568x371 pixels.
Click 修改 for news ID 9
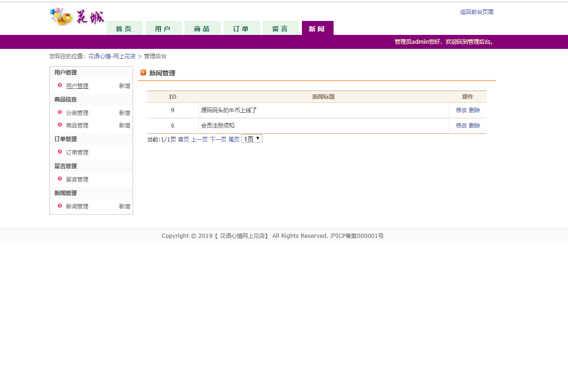pyautogui.click(x=461, y=110)
